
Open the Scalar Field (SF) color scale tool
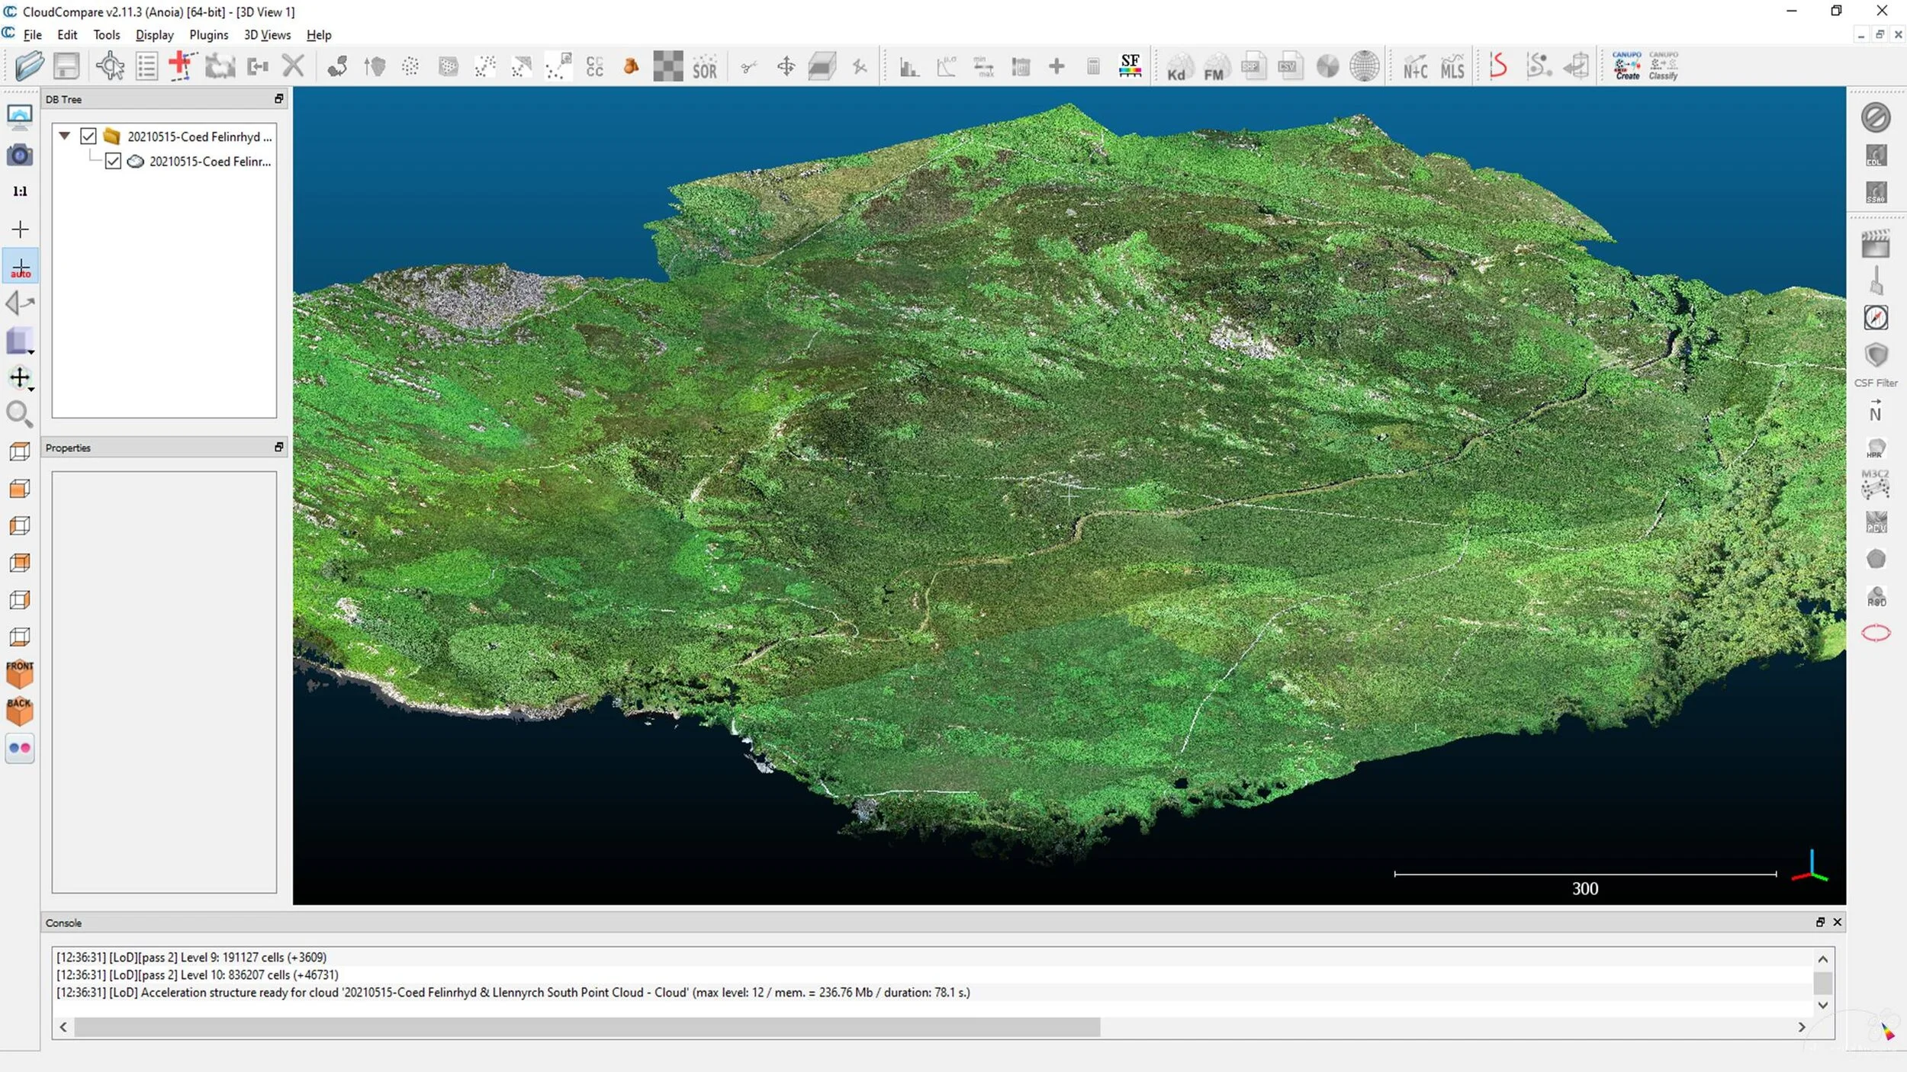1130,66
